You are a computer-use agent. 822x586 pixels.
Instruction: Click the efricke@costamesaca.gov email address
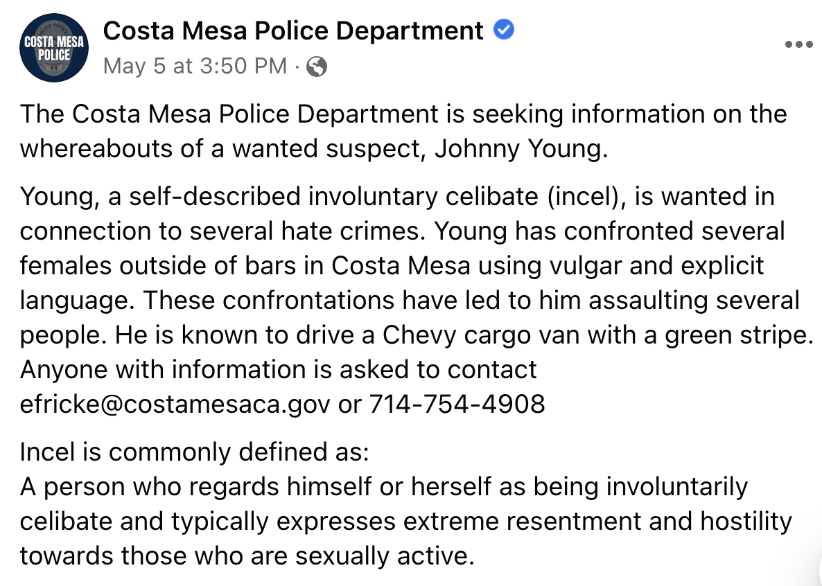click(x=175, y=404)
